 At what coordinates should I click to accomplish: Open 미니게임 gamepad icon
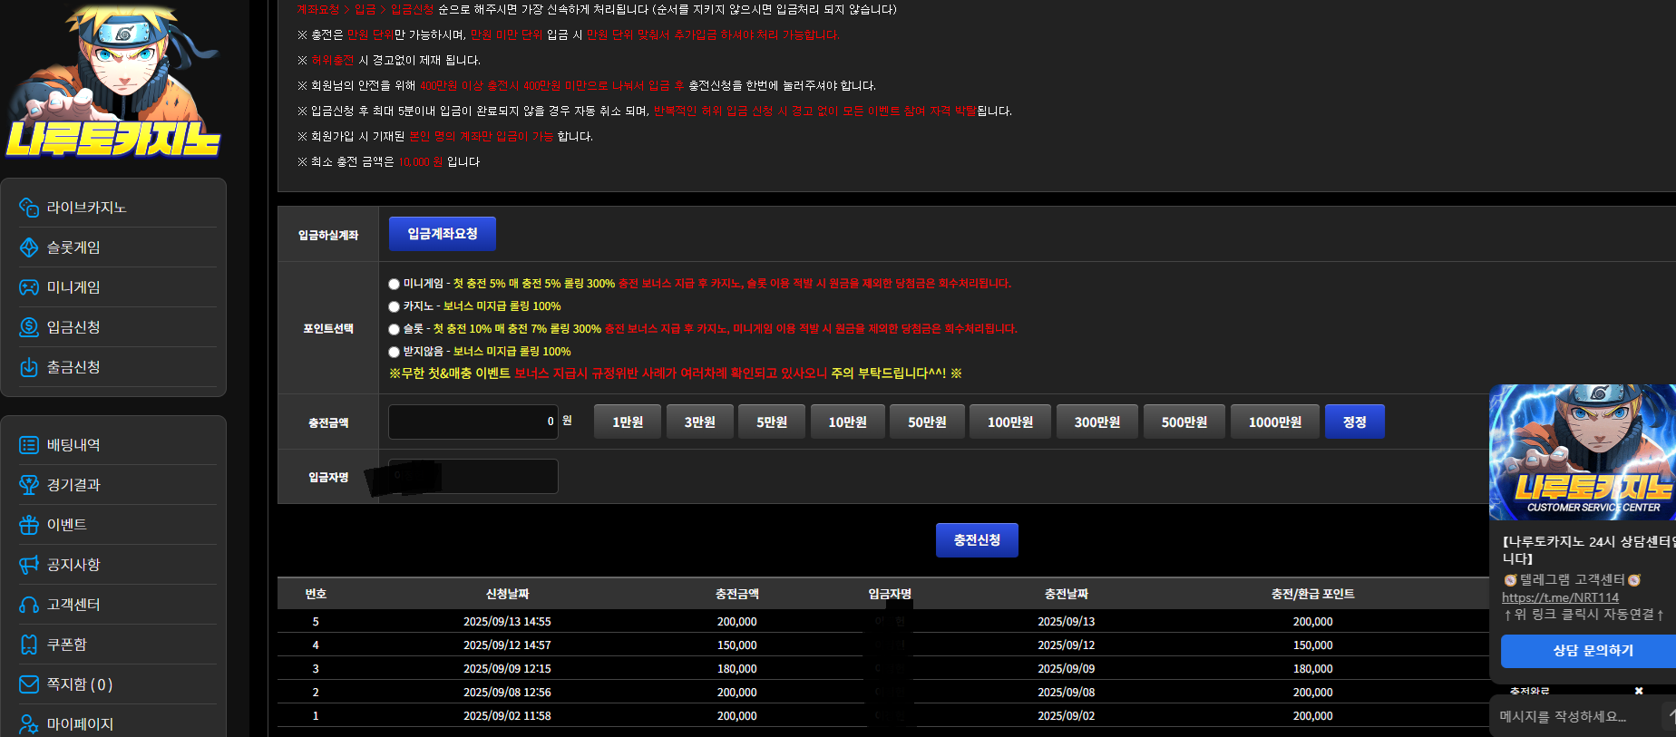pyautogui.click(x=29, y=287)
